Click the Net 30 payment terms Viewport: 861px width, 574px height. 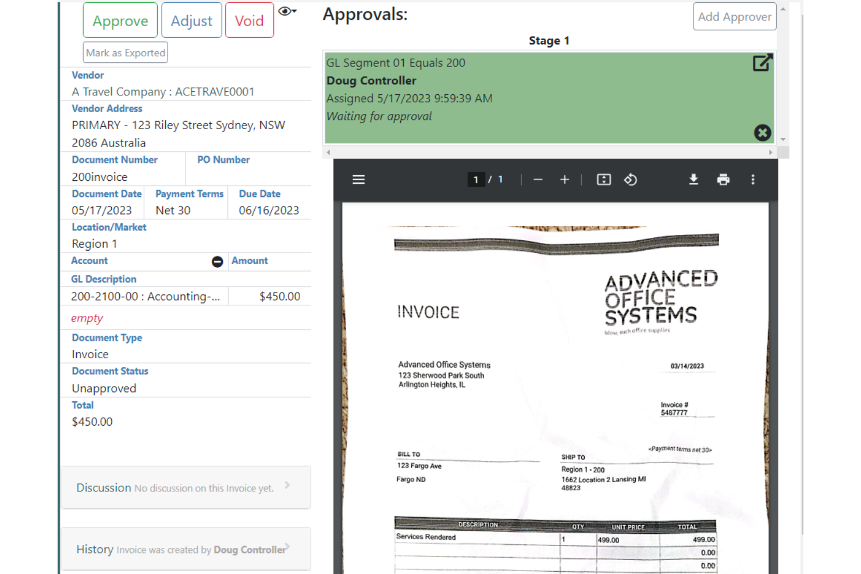coord(173,211)
